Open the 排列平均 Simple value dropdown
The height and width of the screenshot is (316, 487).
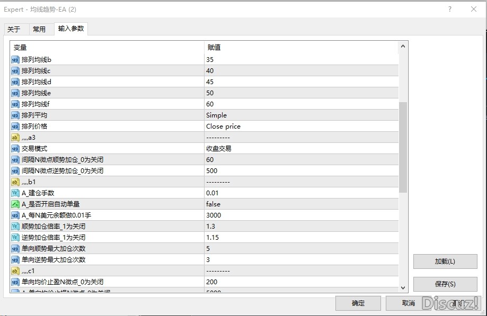300,115
